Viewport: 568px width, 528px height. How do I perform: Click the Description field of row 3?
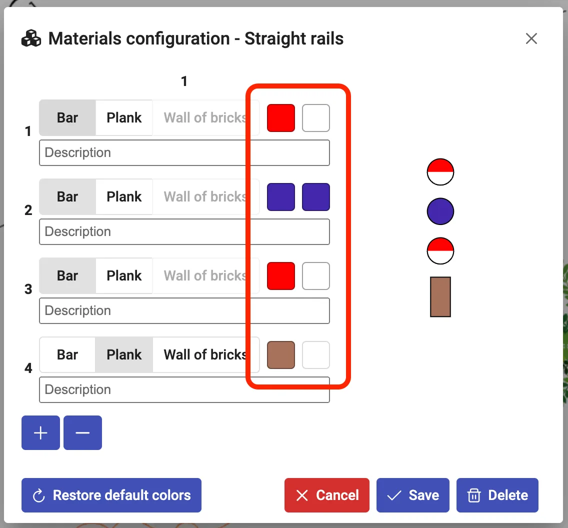pyautogui.click(x=184, y=311)
